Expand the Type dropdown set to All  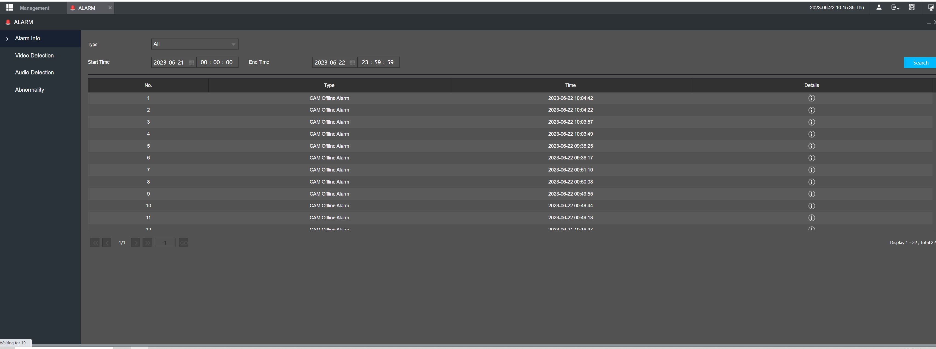[195, 44]
